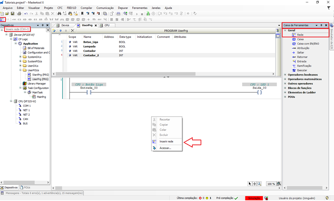The width and height of the screenshot is (334, 201).
Task: Expand the Operadores booleanos group
Action: (285, 75)
